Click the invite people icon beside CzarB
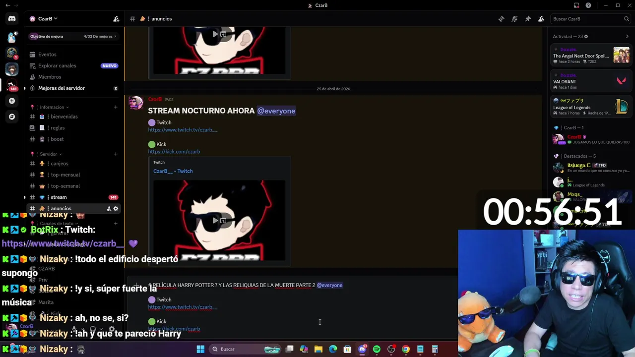The height and width of the screenshot is (357, 635). pos(116,19)
